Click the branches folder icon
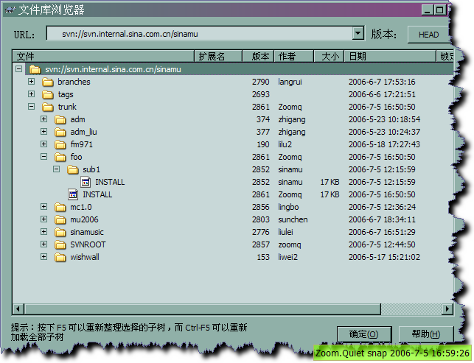 [48, 82]
